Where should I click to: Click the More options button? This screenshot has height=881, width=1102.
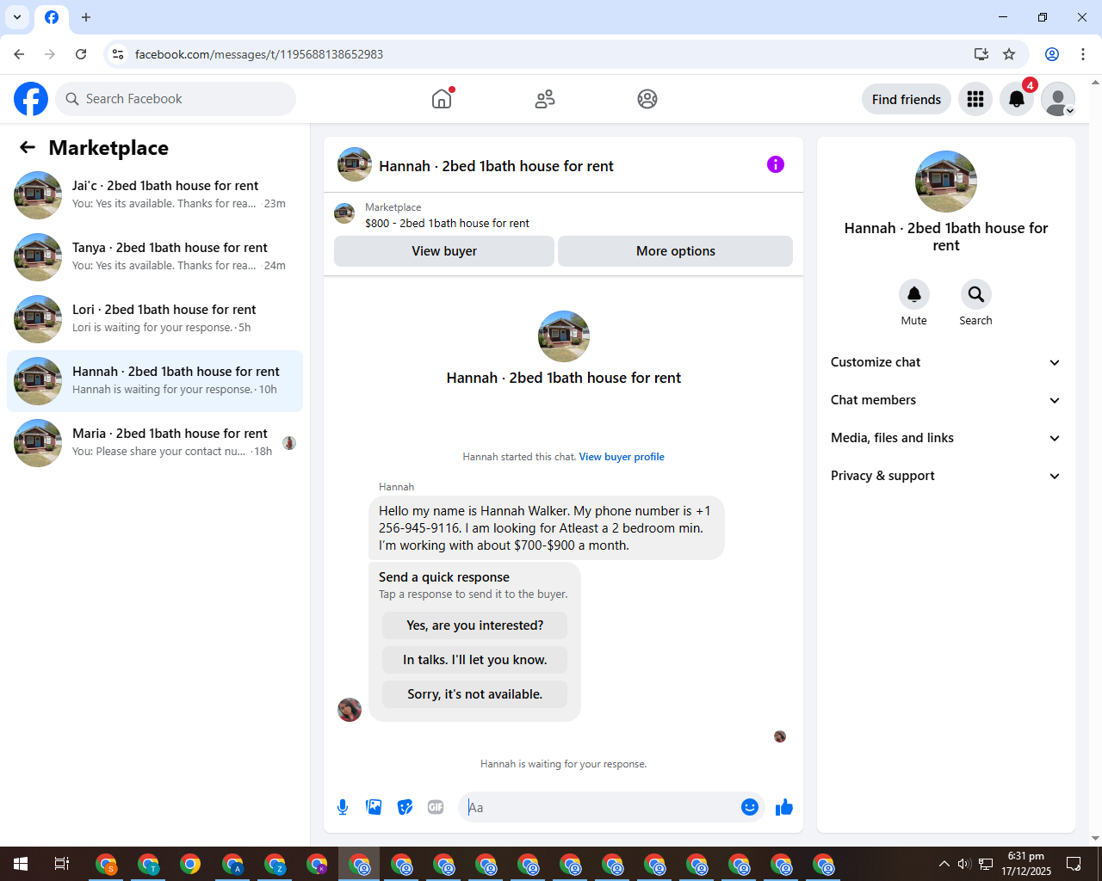(676, 251)
